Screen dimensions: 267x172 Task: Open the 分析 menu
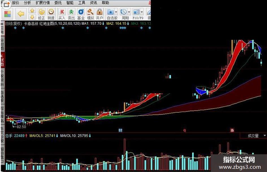click(x=27, y=3)
